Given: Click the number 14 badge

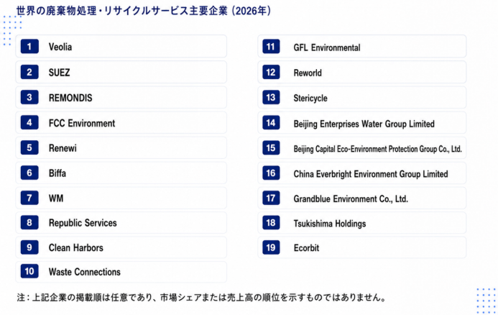Looking at the screenshot, I should click(271, 123).
